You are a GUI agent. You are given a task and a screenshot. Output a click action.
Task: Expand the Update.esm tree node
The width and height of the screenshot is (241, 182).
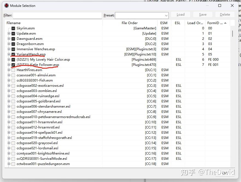(9, 33)
